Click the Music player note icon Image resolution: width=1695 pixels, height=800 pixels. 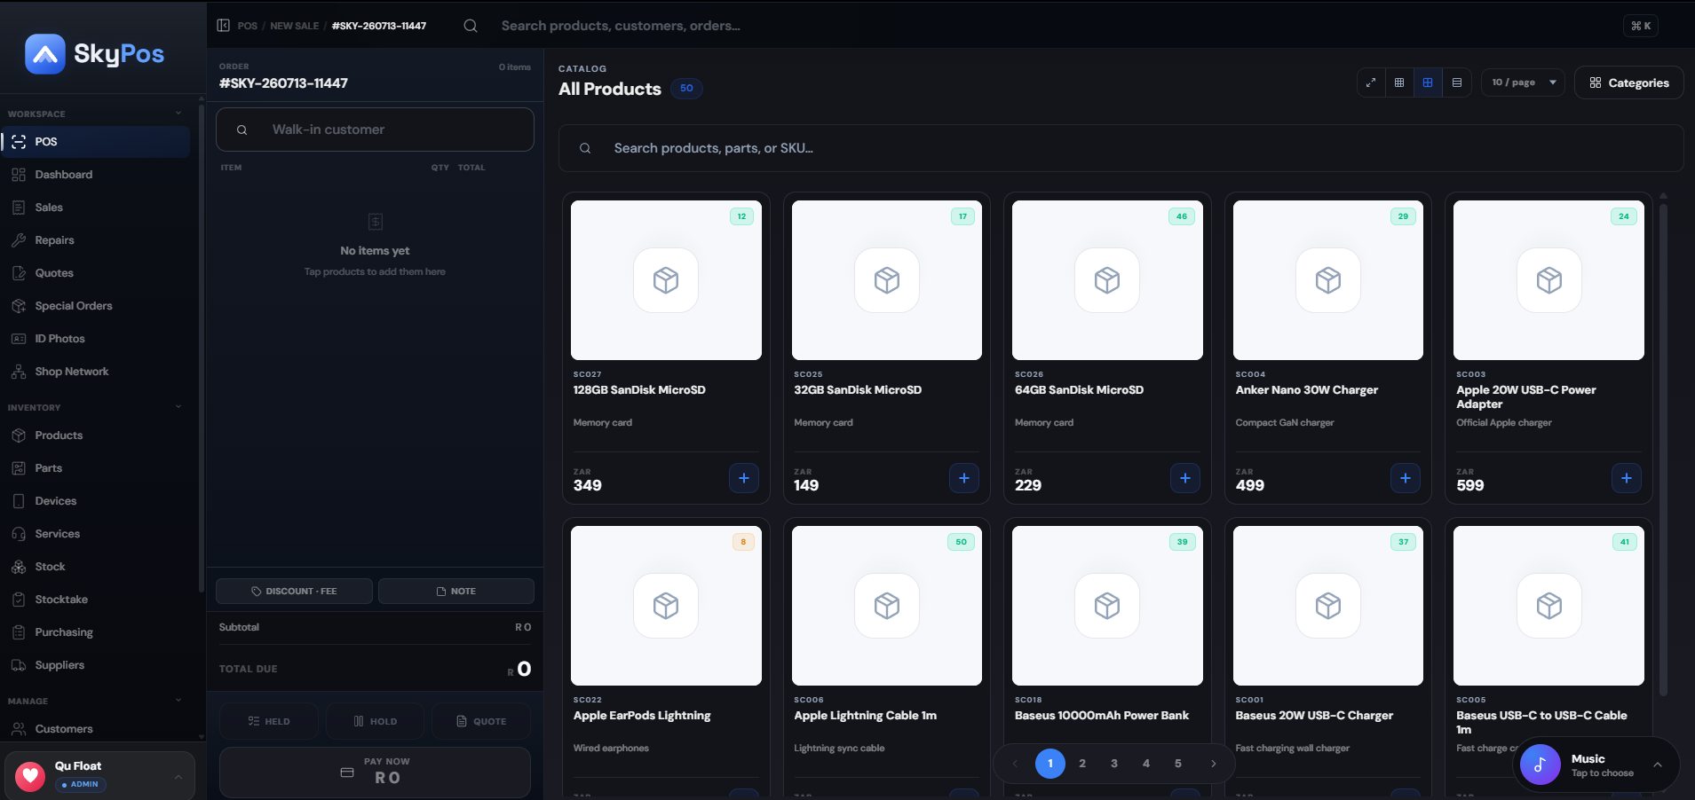click(1541, 765)
